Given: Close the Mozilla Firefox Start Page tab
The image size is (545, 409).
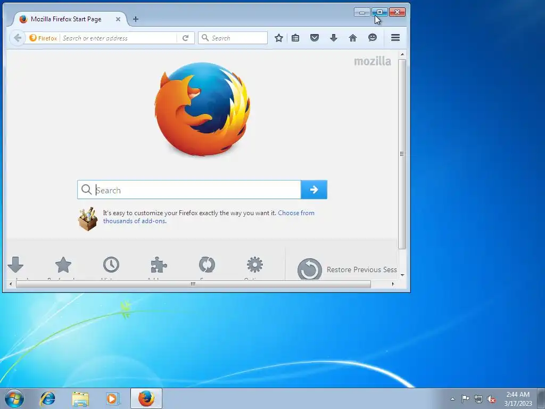Looking at the screenshot, I should pos(118,19).
